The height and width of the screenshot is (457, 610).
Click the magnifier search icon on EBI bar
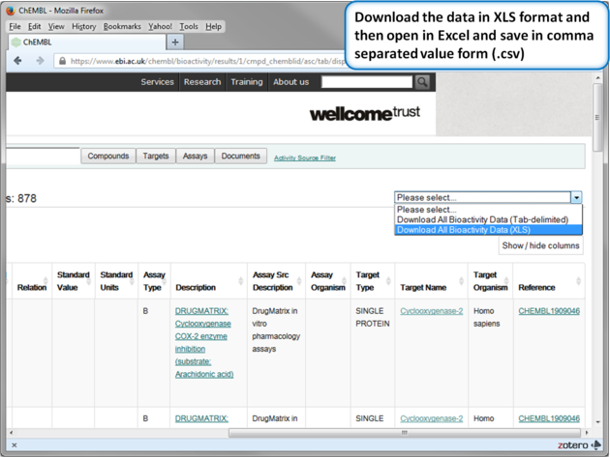422,82
